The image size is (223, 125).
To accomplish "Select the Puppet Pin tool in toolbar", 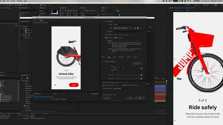I will 26,5.
